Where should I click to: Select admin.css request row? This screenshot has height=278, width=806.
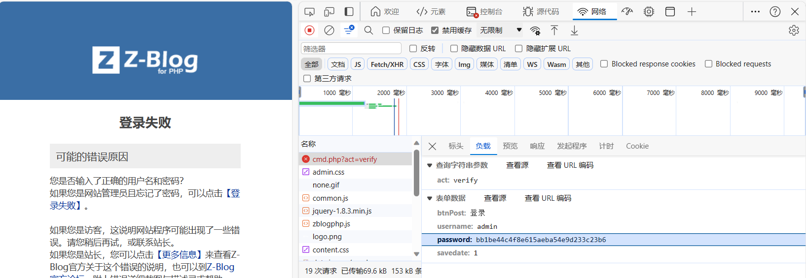[x=355, y=172]
